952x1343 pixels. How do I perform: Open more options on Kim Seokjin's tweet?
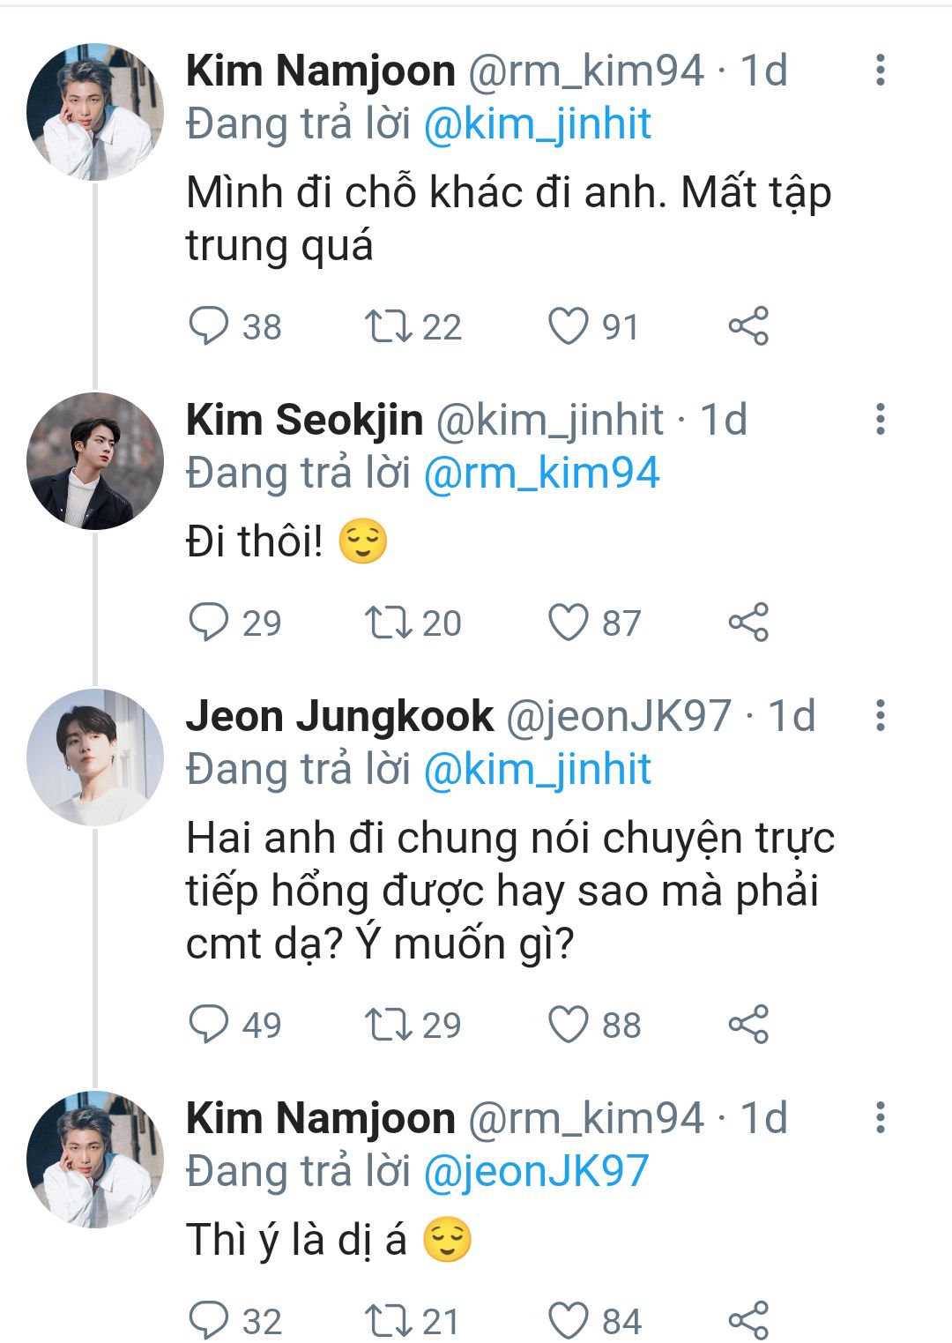click(880, 419)
